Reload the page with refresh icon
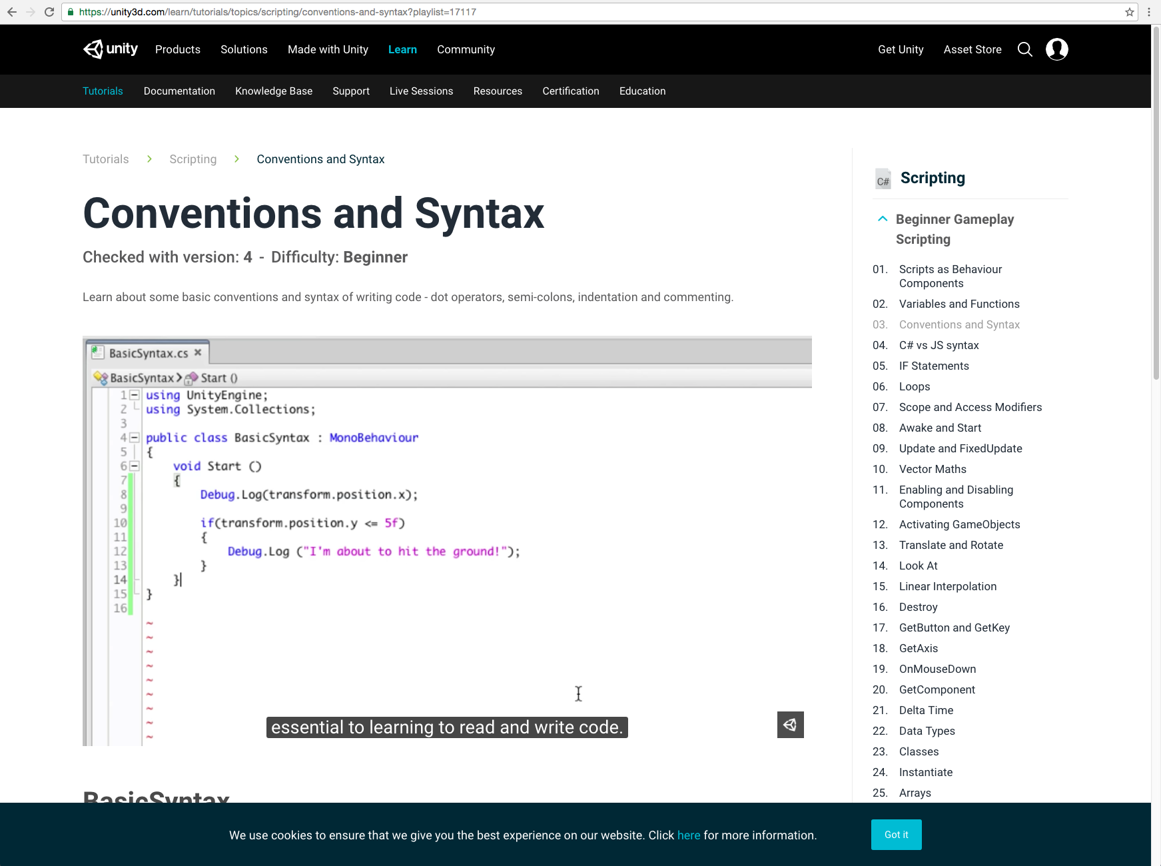The width and height of the screenshot is (1161, 866). [x=49, y=12]
